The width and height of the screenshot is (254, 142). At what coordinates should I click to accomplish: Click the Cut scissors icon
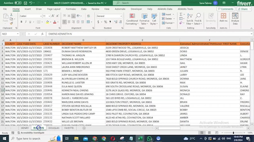pos(11,15)
